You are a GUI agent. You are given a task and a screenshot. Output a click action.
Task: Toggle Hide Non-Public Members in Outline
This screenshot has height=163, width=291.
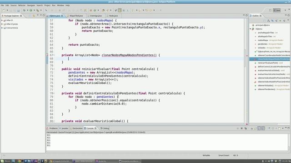coord(280,21)
